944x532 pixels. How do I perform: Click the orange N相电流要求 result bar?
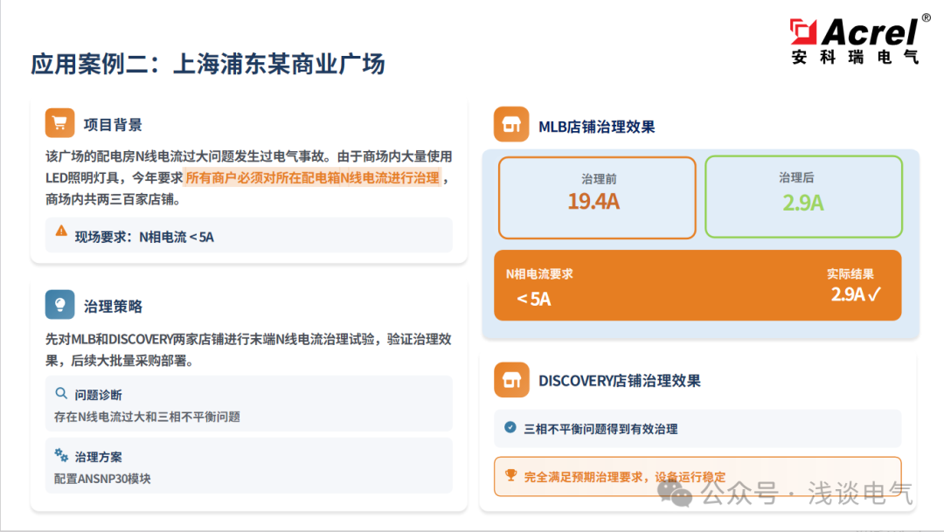pyautogui.click(x=699, y=286)
